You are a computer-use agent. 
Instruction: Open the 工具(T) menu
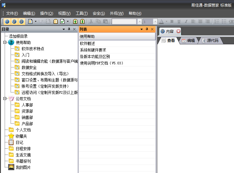(81, 13)
